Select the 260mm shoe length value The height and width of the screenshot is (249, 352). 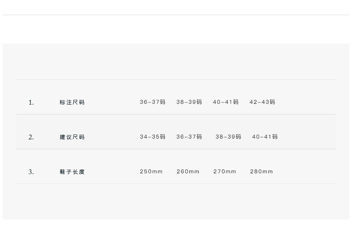188,171
